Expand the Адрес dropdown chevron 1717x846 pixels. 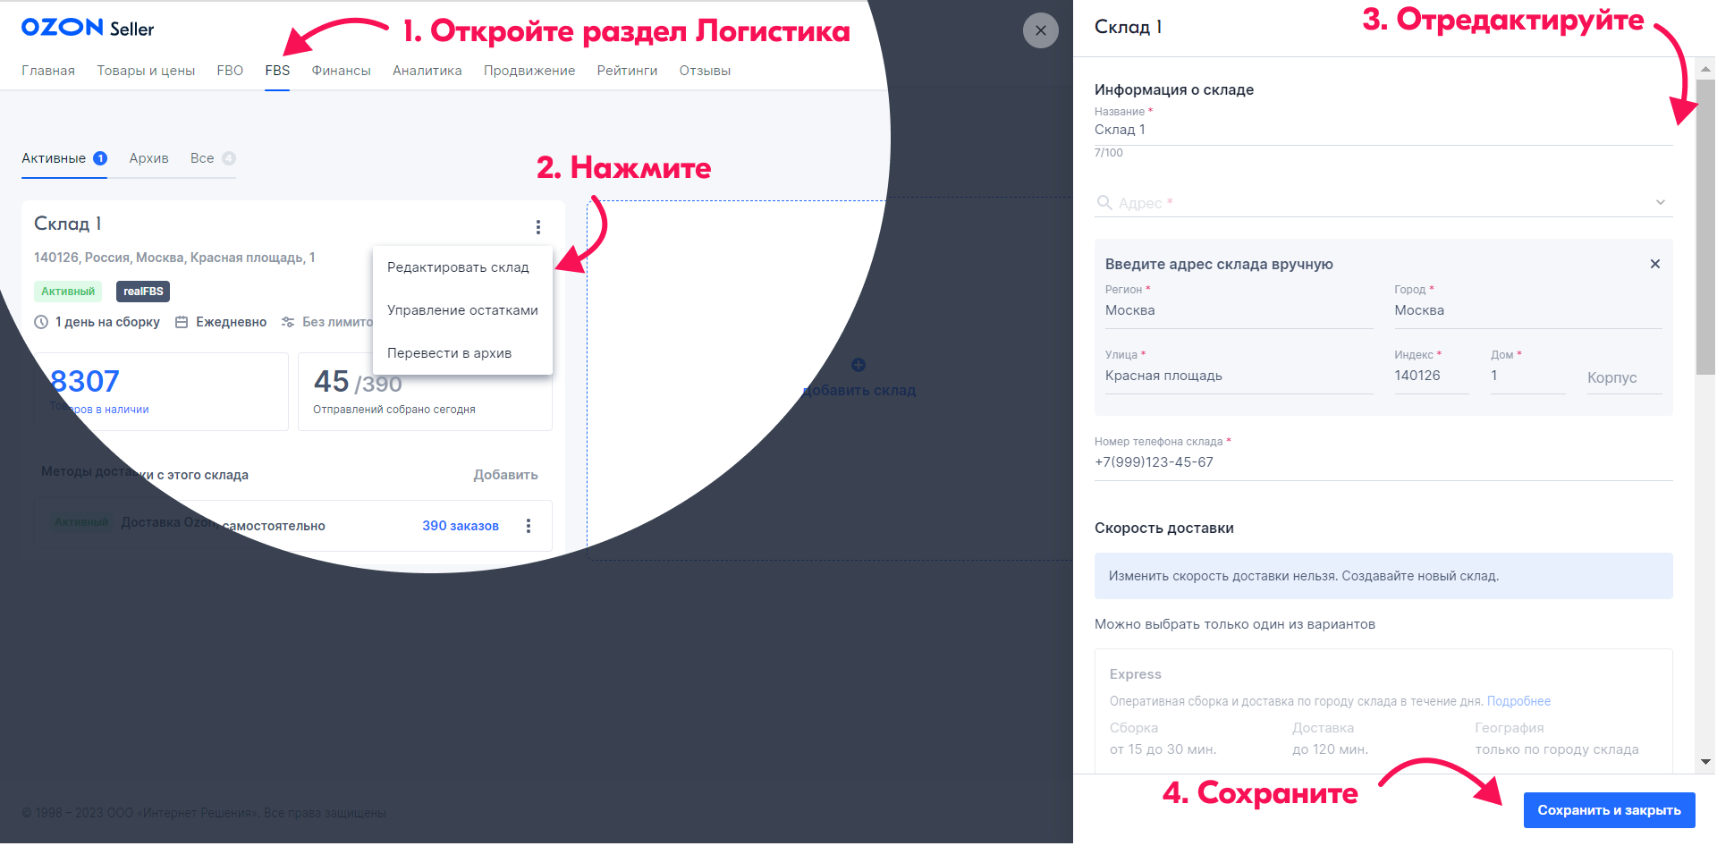click(1660, 203)
